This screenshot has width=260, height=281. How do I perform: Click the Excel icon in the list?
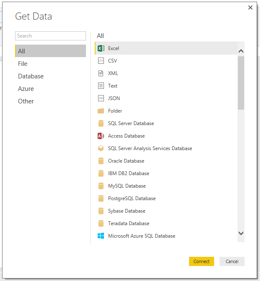101,48
